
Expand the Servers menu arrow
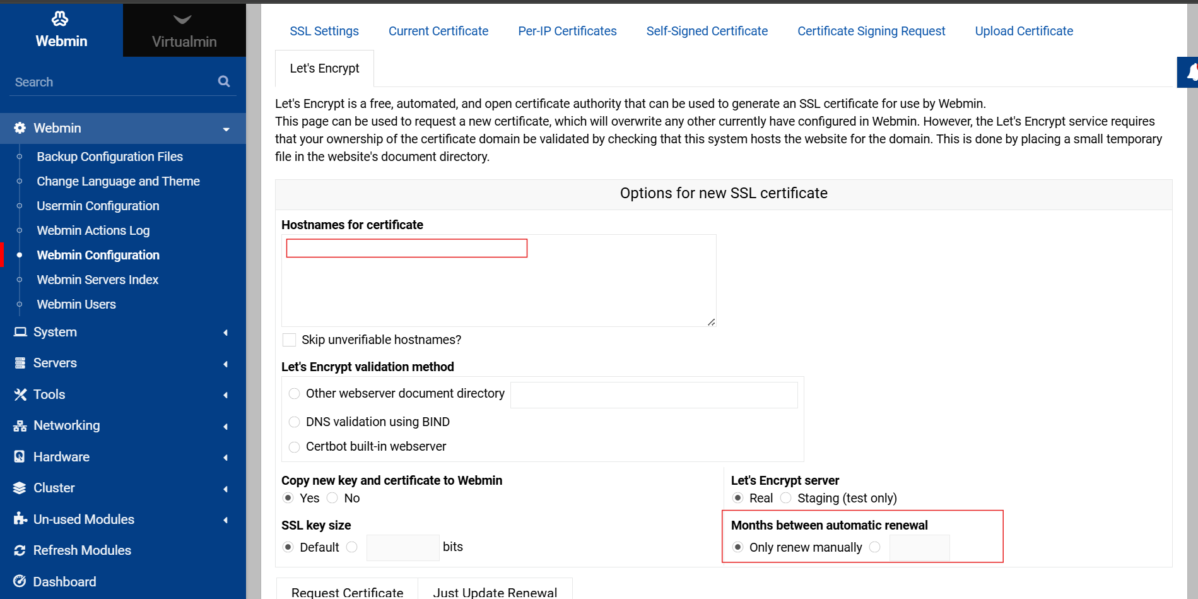pos(225,364)
